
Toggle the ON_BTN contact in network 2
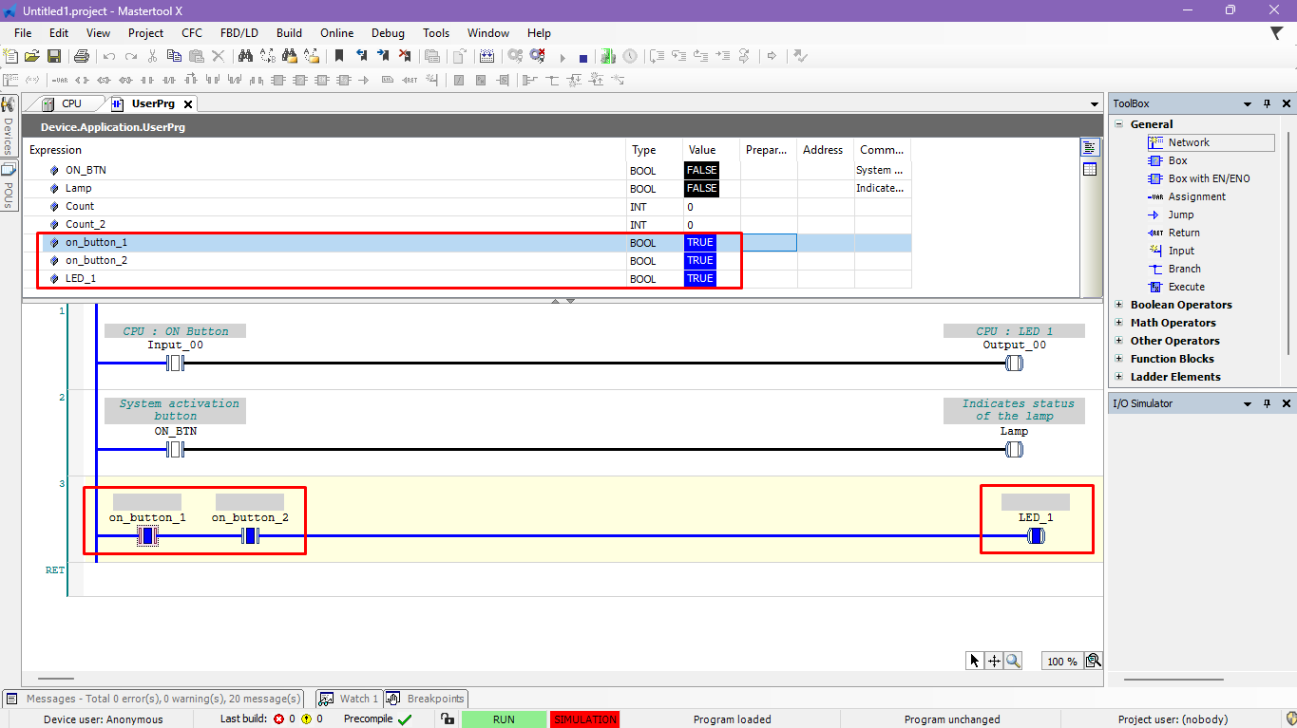coord(175,450)
